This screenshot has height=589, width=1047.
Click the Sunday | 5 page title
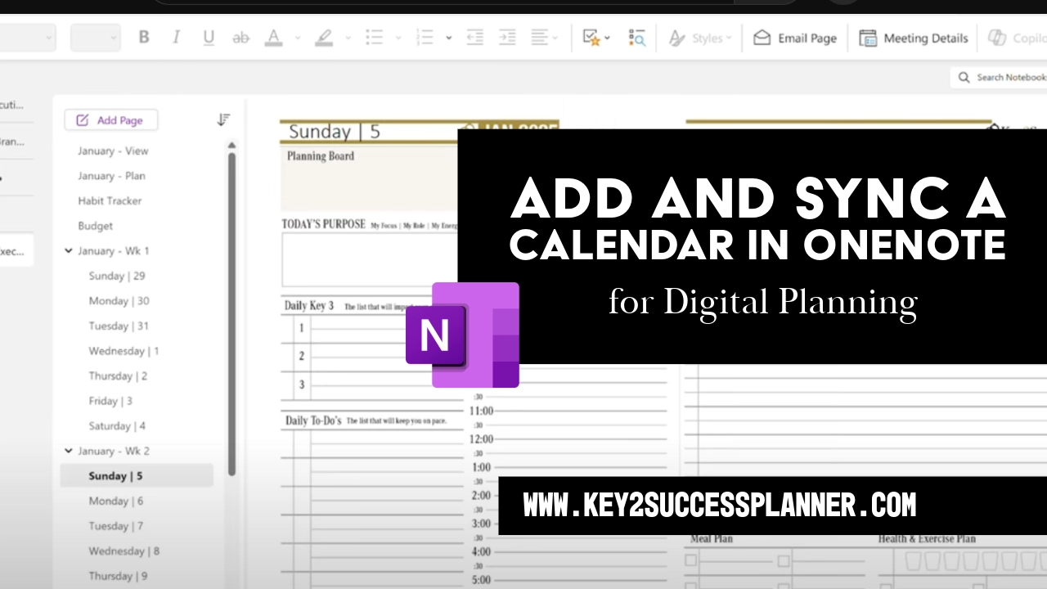pos(335,132)
